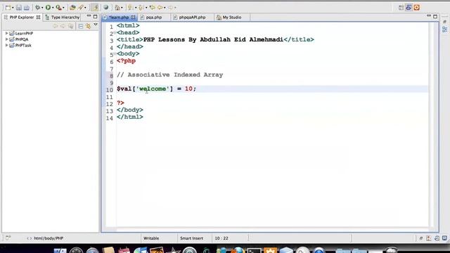Viewport: 450px width, 253px height.
Task: Click the Save toolbar icon
Action: click(x=19, y=8)
